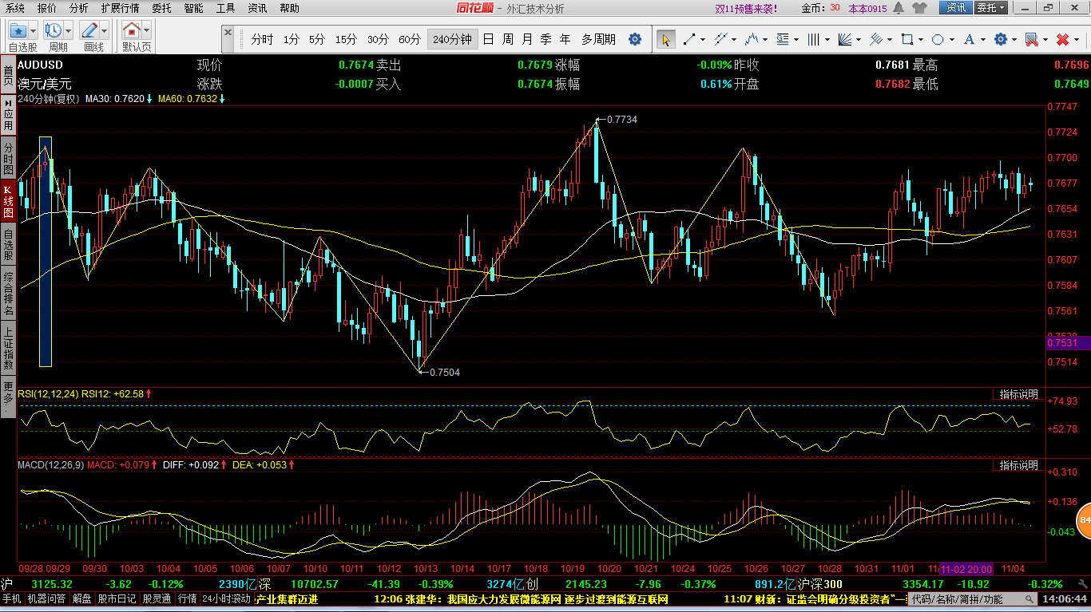
Task: Switch chart period to 1分
Action: click(x=292, y=39)
